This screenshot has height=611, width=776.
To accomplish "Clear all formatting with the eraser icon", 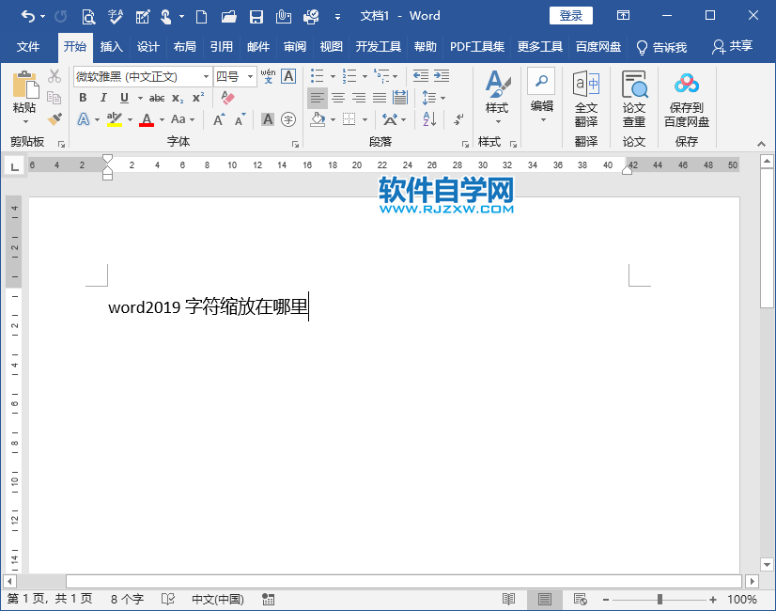I will pyautogui.click(x=226, y=99).
